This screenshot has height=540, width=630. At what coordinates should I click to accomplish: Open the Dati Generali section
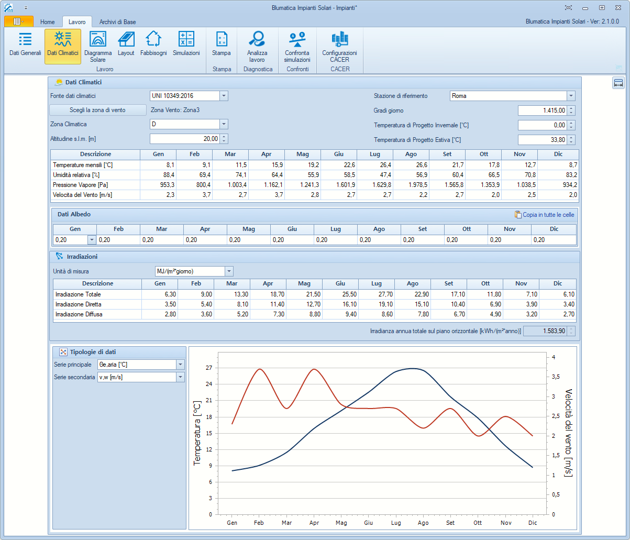coord(25,45)
